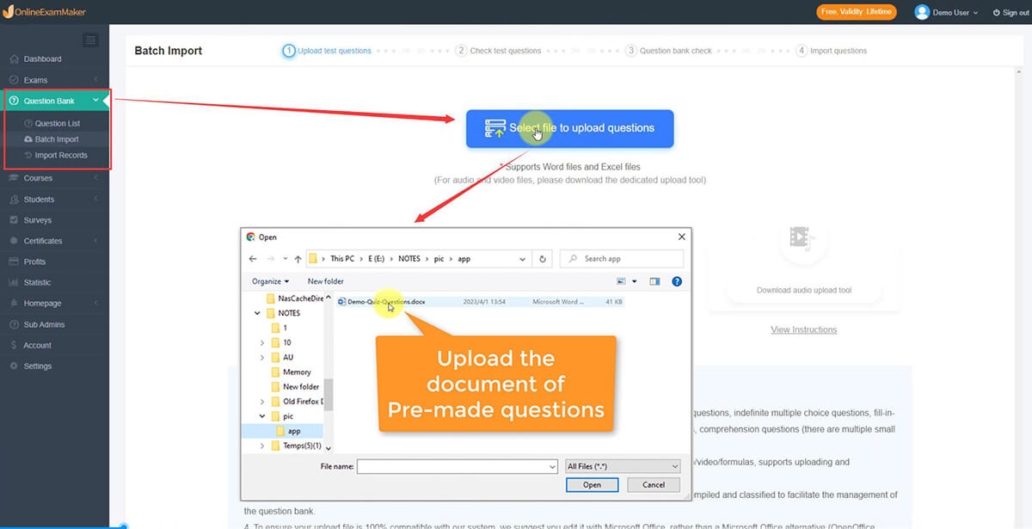
Task: Expand the folder named 10
Action: (262, 342)
